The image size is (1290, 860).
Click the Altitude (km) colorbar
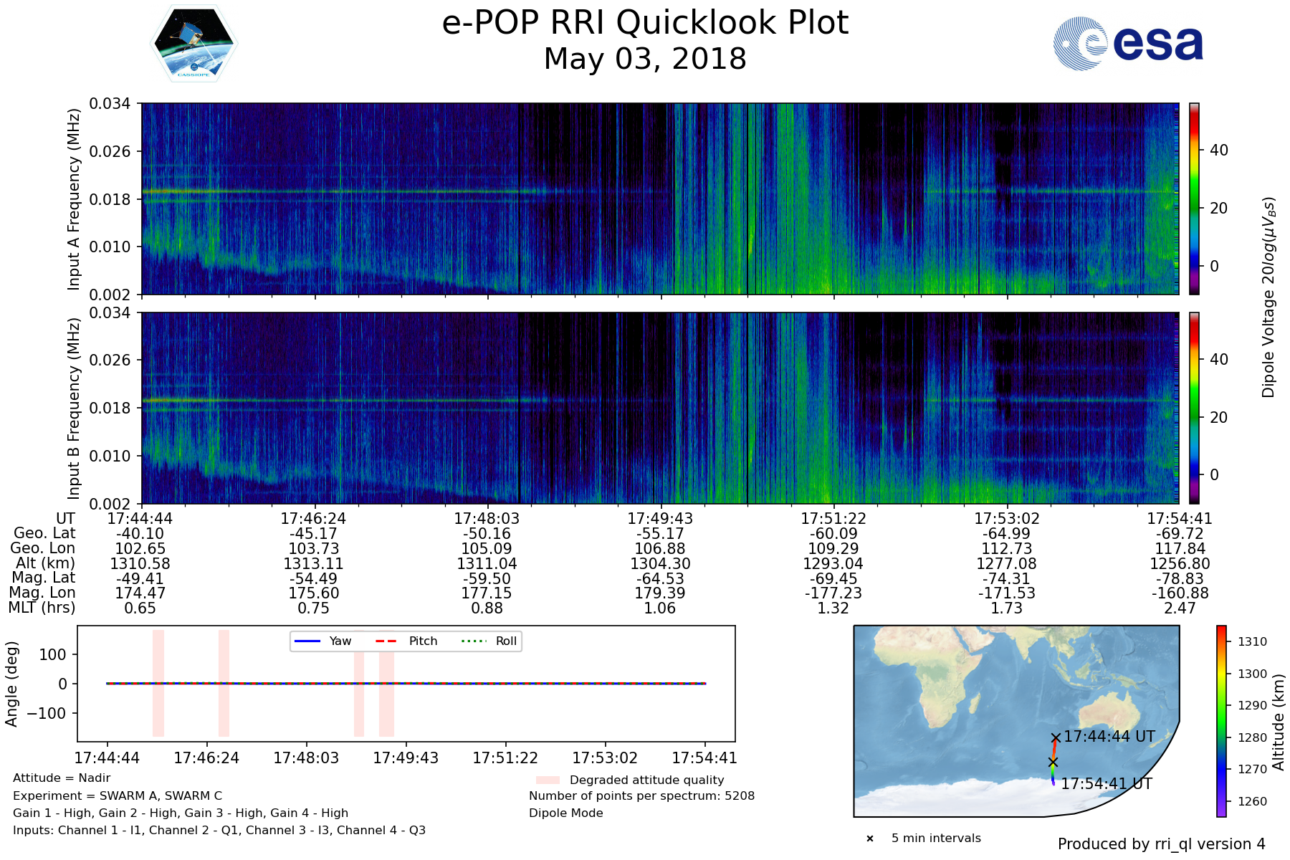coord(1221,721)
